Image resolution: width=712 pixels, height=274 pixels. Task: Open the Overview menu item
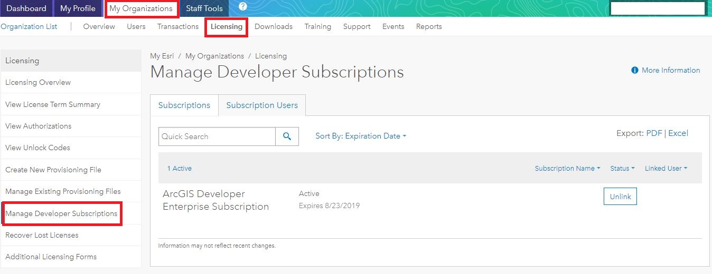(99, 26)
